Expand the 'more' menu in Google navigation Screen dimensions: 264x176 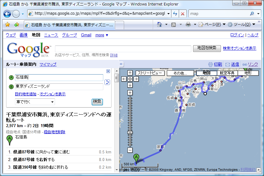102,35
